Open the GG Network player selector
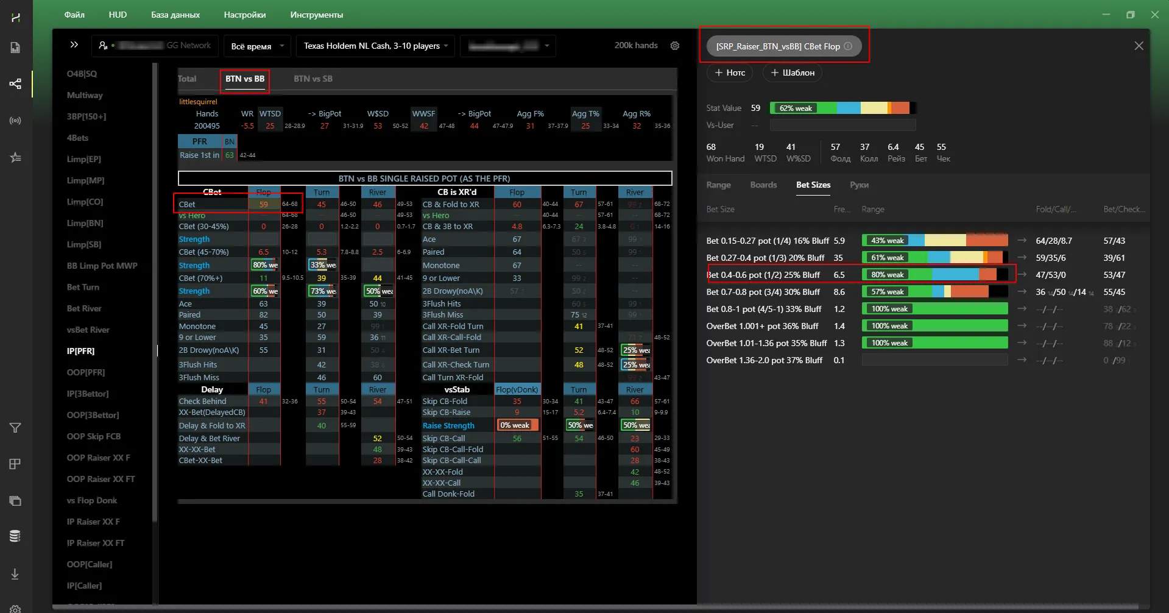Image resolution: width=1169 pixels, height=613 pixels. (x=155, y=46)
